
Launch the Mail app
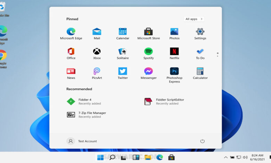[97, 34]
